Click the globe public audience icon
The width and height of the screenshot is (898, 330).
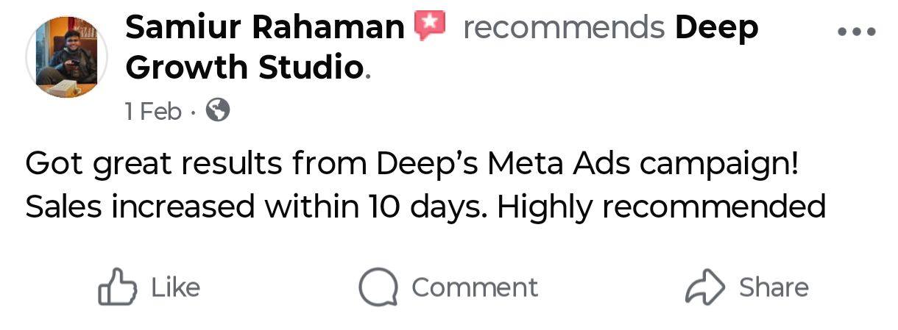click(218, 111)
